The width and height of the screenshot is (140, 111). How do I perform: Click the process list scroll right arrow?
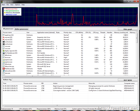(135, 76)
